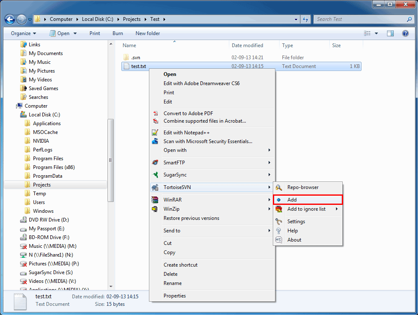The image size is (418, 315).
Task: Select Saved Games in navigation pane
Action: click(x=44, y=88)
